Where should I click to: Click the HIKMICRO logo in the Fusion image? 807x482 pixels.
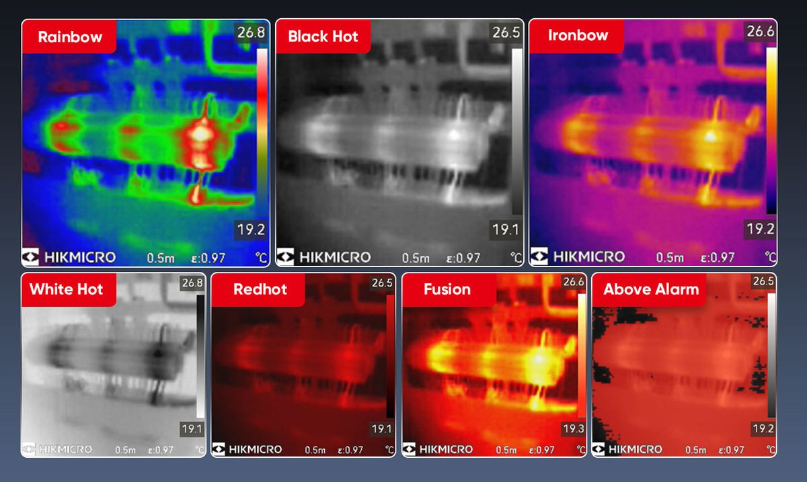click(x=437, y=449)
